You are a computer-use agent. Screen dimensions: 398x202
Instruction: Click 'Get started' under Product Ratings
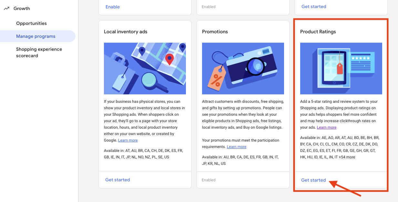pos(313,180)
